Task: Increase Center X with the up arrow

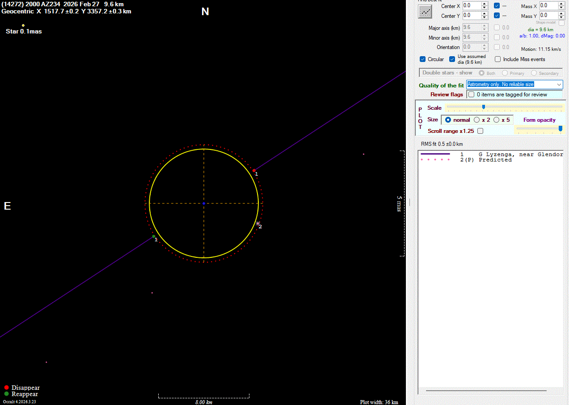Action: click(485, 4)
